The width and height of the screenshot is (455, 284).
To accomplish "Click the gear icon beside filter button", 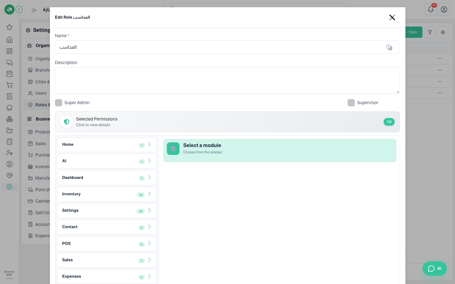I will (x=443, y=32).
